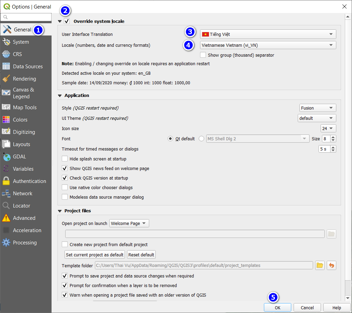Click the Network computers icon
Image resolution: width=352 pixels, height=313 pixels.
tap(6, 193)
